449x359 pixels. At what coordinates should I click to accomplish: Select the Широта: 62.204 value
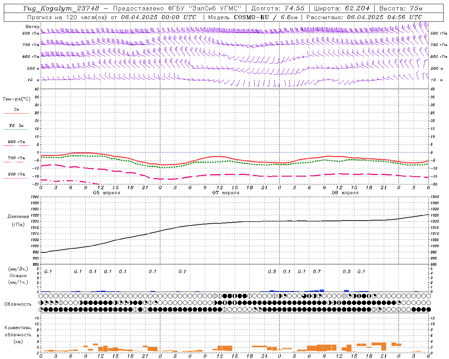342,8
